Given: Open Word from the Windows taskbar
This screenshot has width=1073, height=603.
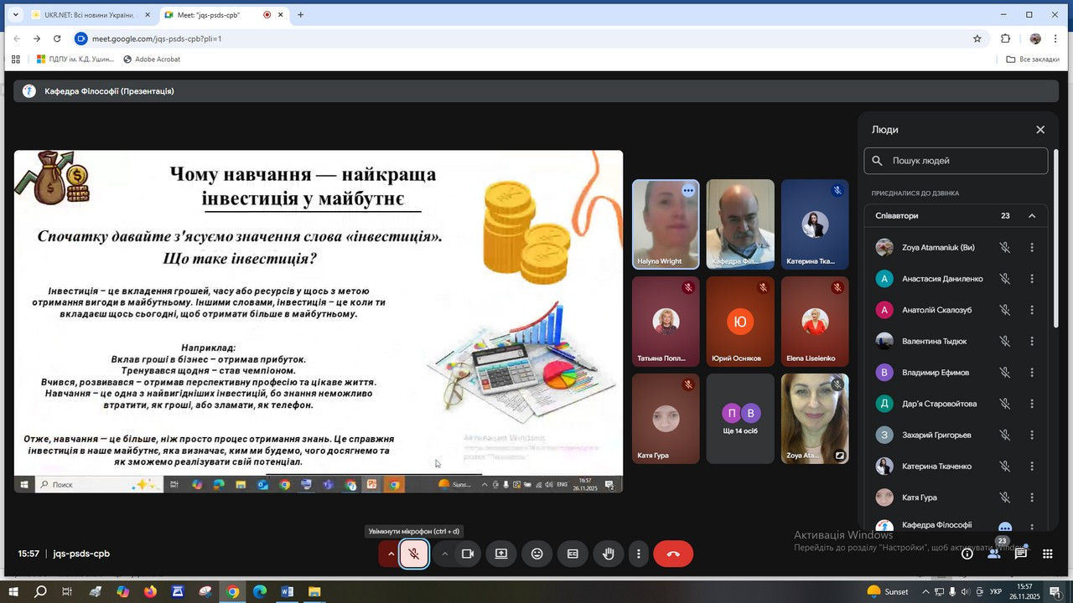Looking at the screenshot, I should click(287, 592).
